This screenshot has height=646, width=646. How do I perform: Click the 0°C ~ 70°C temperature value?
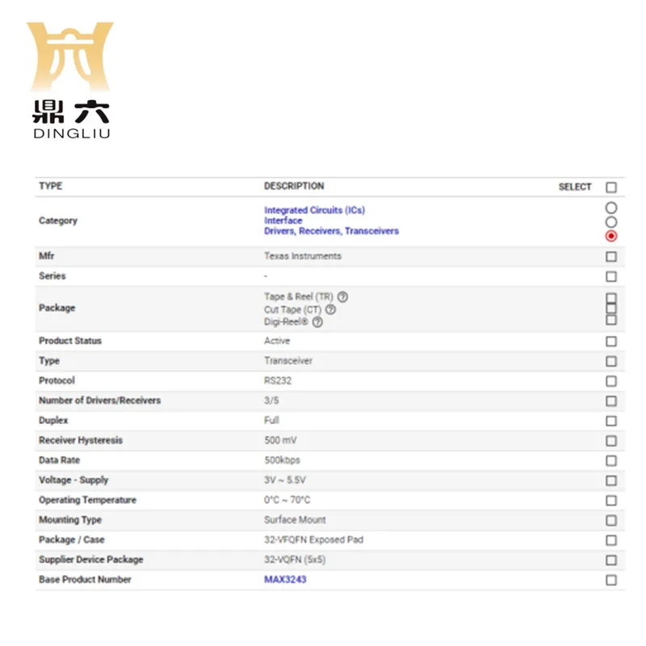coord(287,500)
